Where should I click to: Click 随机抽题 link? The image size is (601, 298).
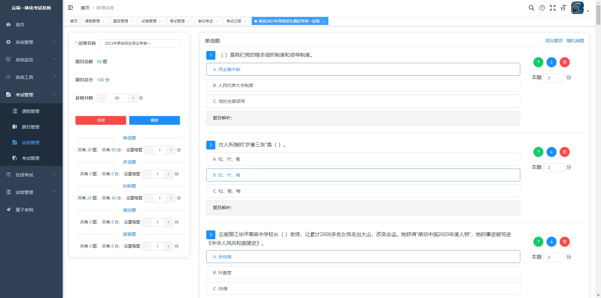(x=575, y=41)
